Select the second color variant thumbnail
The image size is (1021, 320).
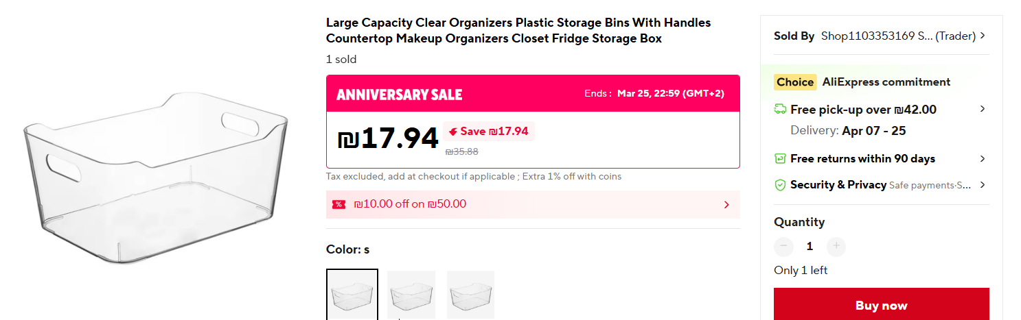tap(411, 295)
